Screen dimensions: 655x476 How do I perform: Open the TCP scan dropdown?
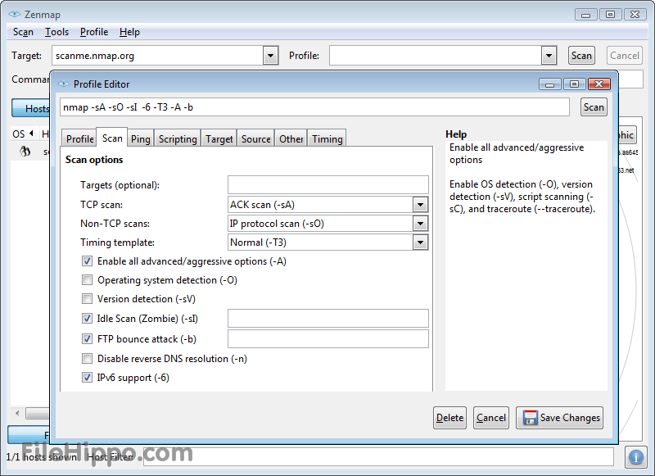420,205
